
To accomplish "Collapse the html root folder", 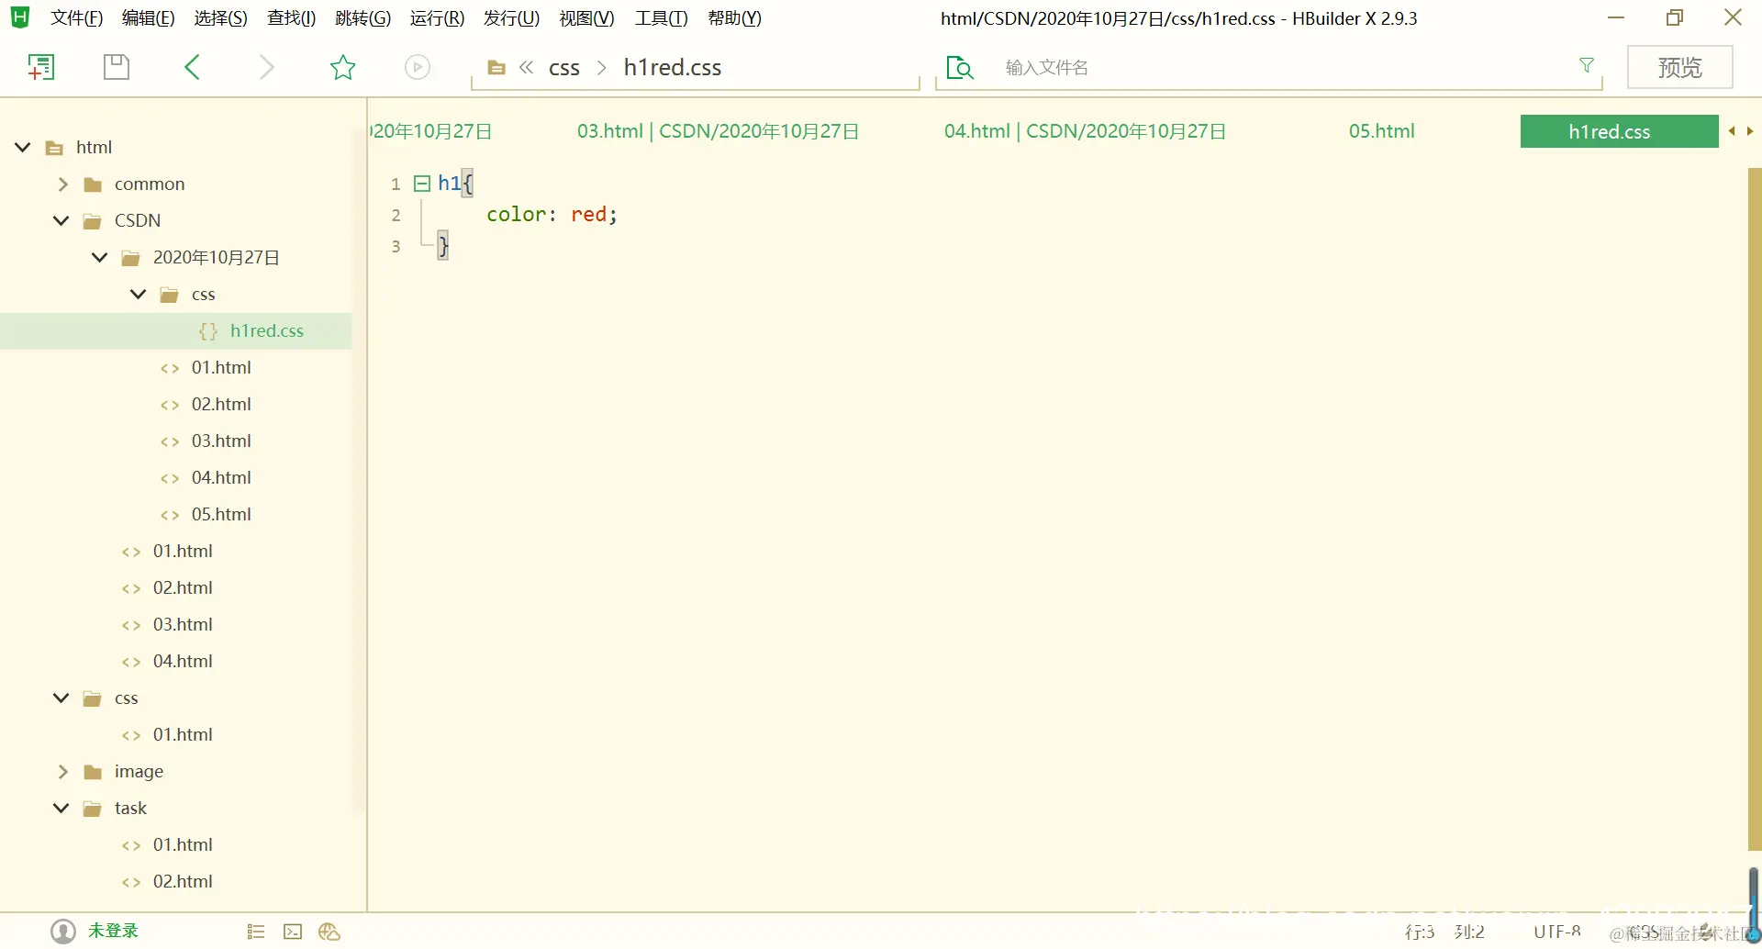I will click(x=23, y=147).
